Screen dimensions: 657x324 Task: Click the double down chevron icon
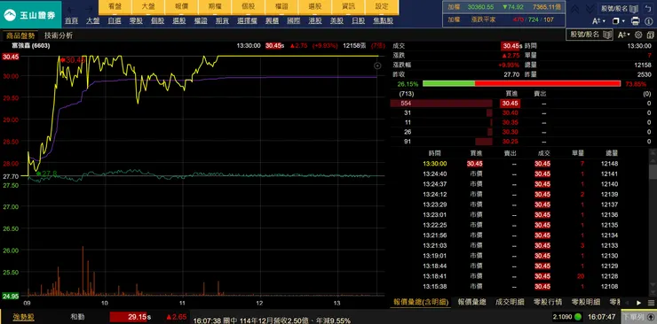[590, 10]
